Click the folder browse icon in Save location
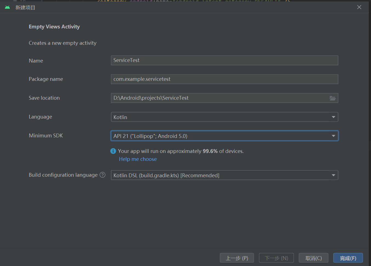Viewport: 371px width, 266px height. 332,98
